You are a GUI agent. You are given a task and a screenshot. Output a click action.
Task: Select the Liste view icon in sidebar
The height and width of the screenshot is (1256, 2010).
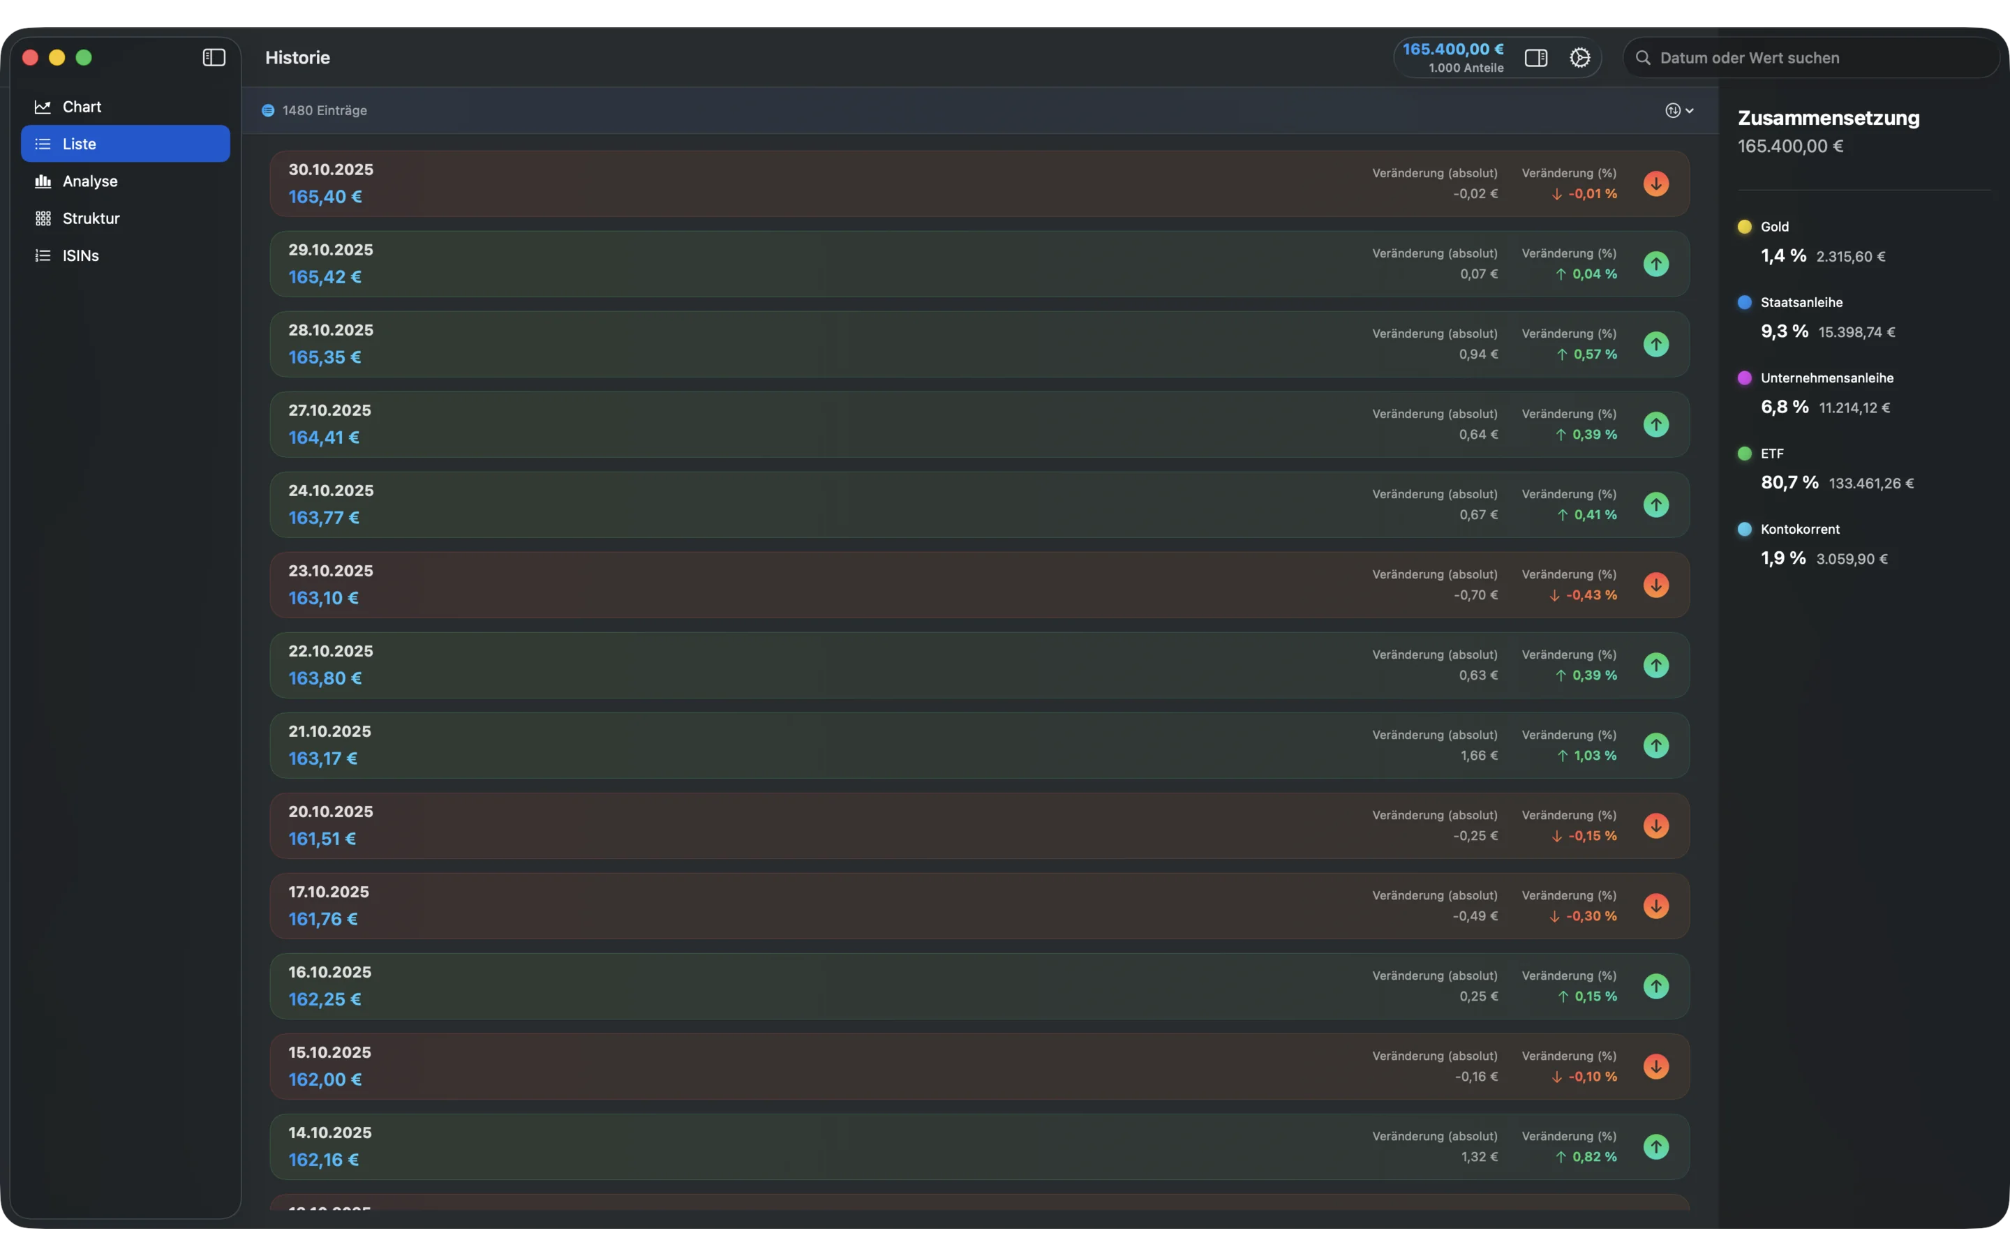pos(43,143)
